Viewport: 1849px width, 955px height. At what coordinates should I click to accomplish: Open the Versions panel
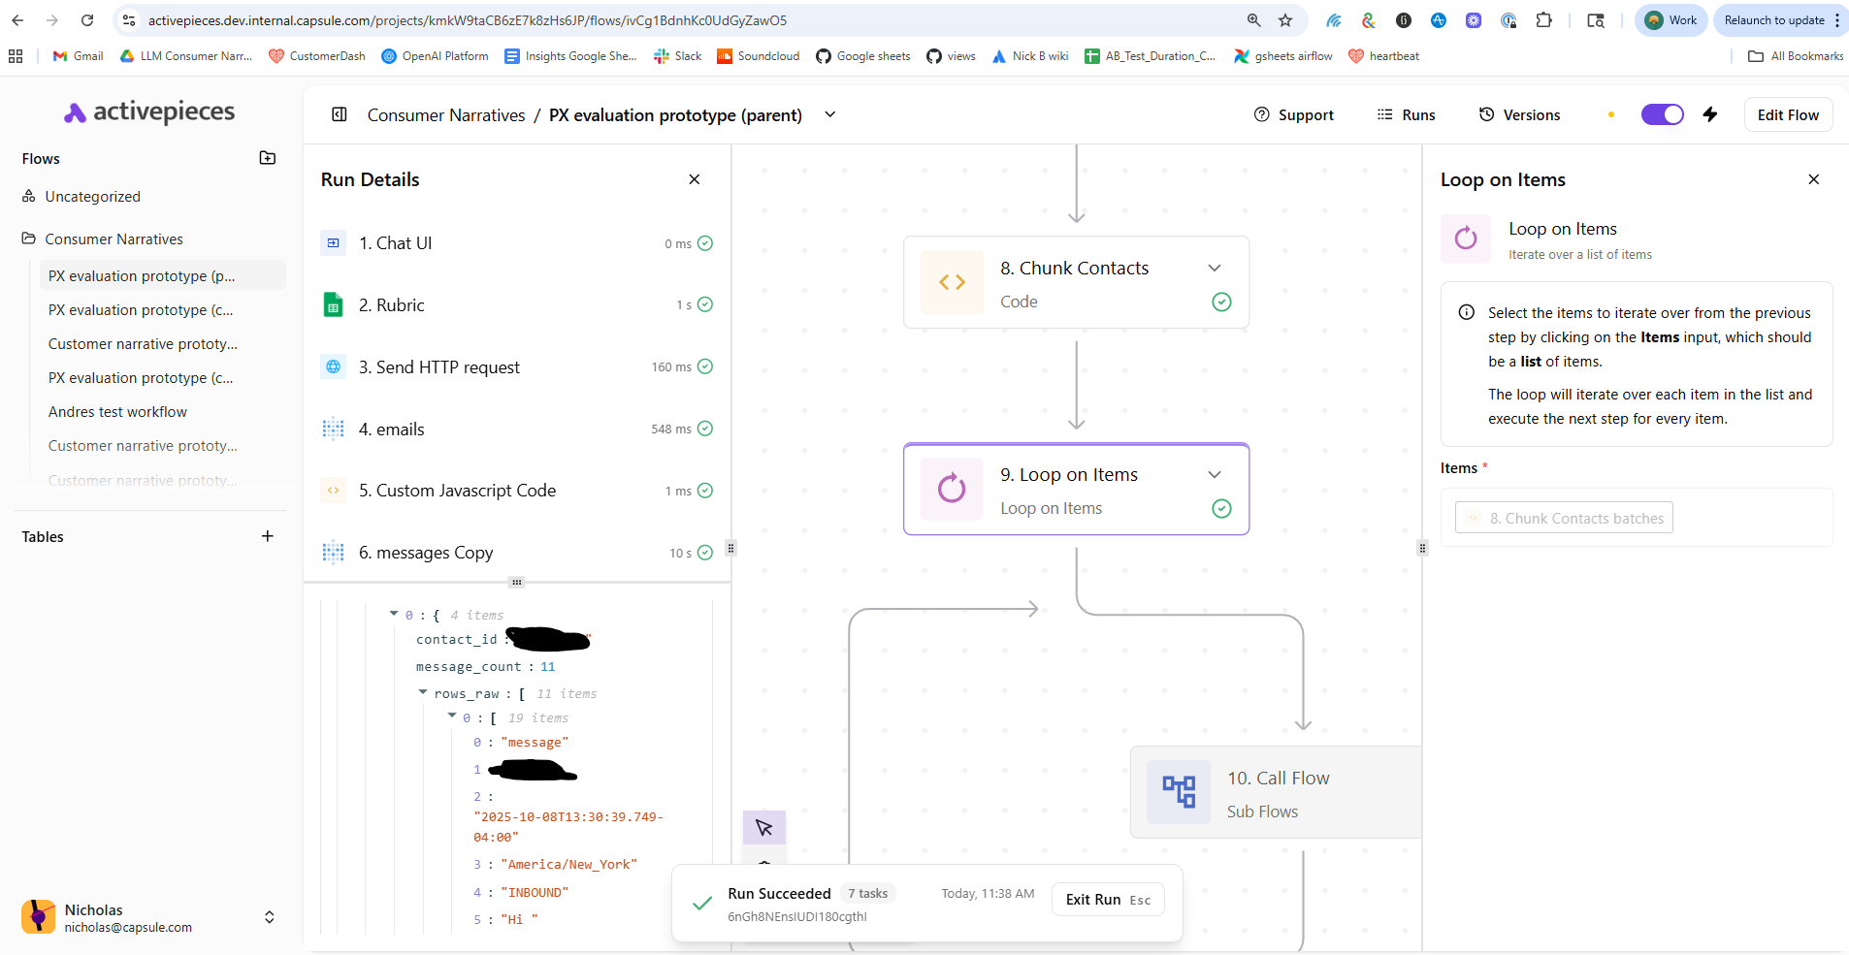[x=1519, y=114]
